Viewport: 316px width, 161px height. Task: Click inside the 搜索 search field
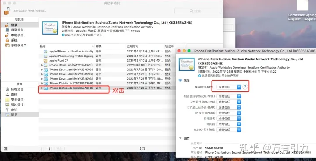pos(197,11)
